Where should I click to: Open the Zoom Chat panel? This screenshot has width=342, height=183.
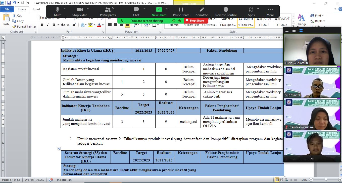136,12
